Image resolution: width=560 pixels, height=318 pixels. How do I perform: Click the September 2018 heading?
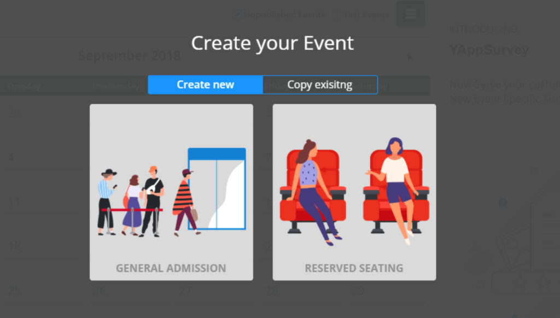(130, 56)
